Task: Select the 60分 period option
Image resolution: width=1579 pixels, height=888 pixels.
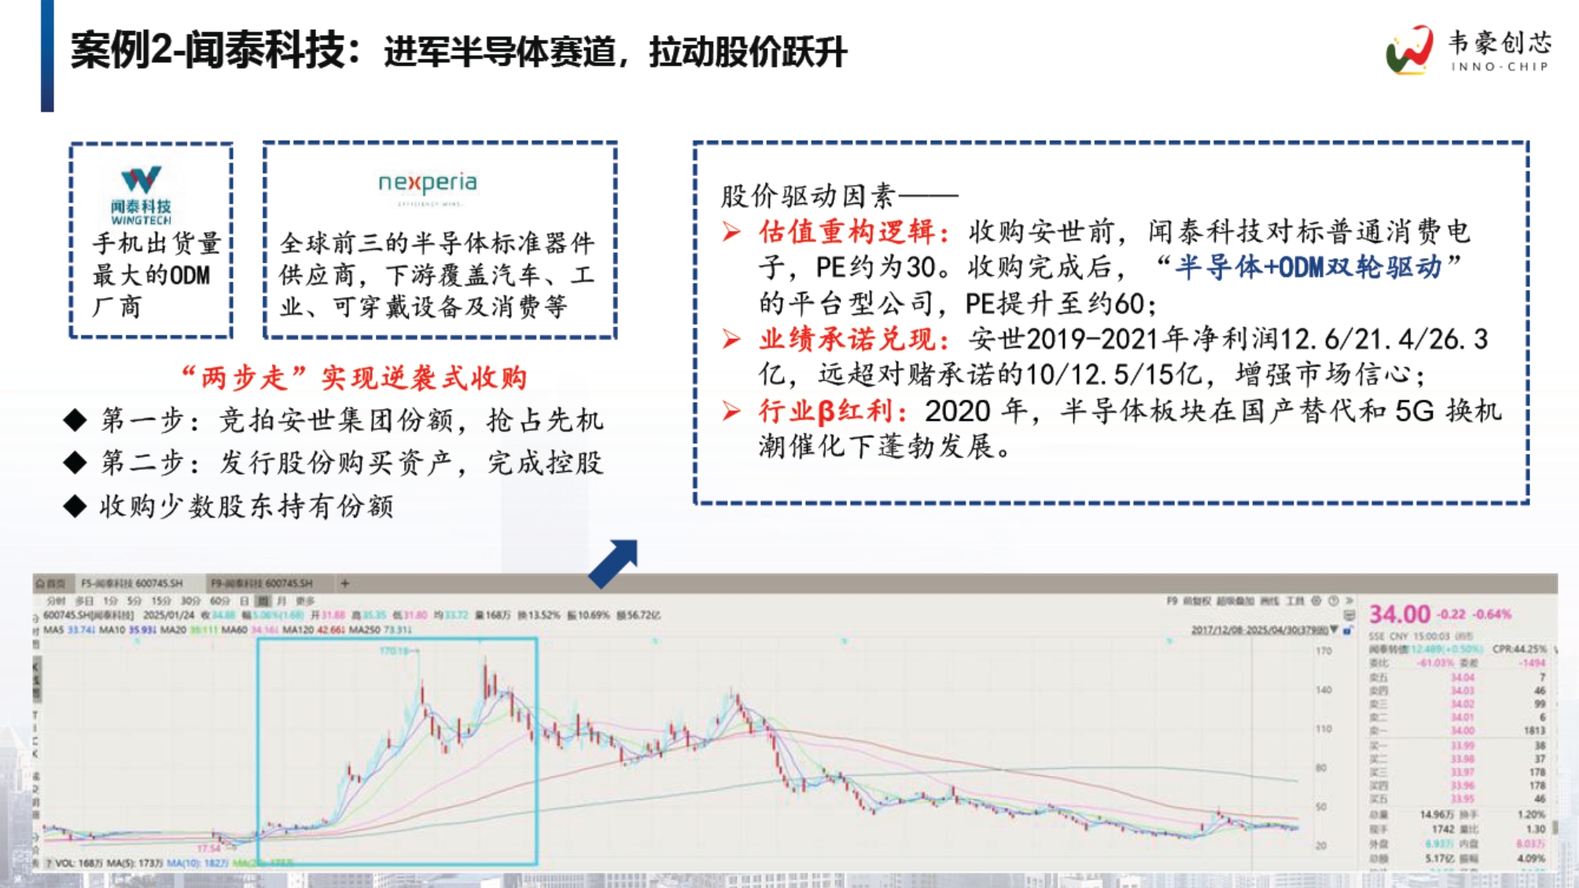Action: click(220, 601)
